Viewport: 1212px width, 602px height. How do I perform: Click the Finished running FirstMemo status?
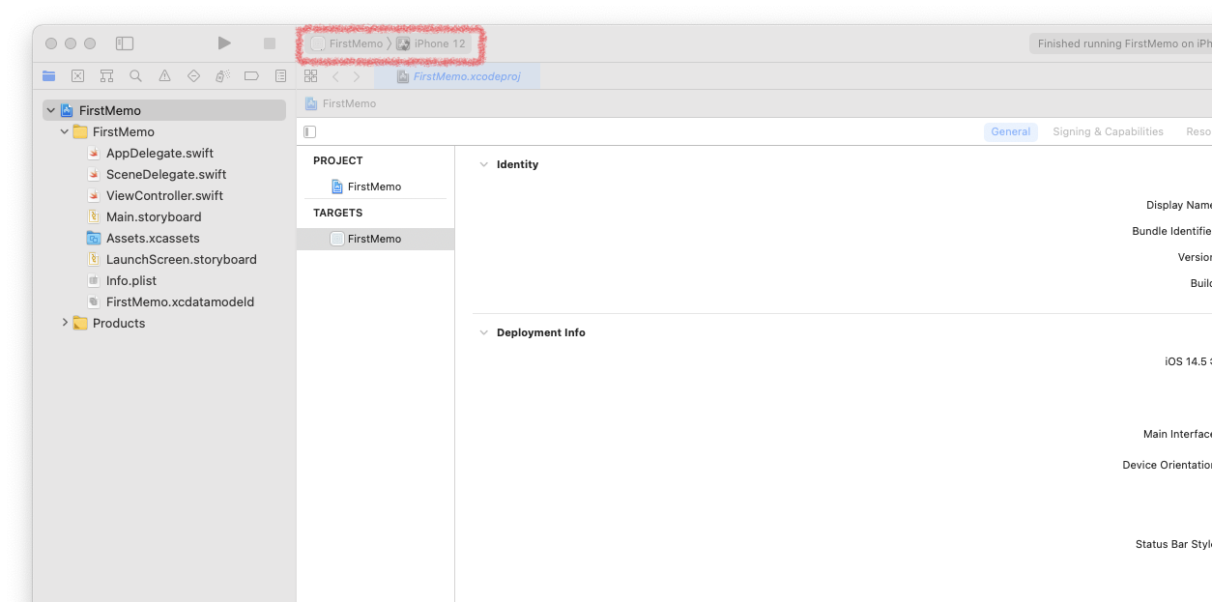click(1120, 43)
